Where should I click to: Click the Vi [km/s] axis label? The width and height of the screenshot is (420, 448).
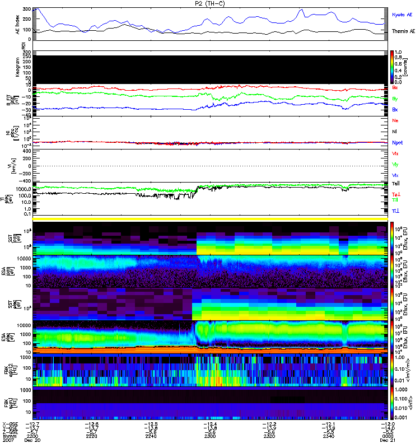click(13, 166)
